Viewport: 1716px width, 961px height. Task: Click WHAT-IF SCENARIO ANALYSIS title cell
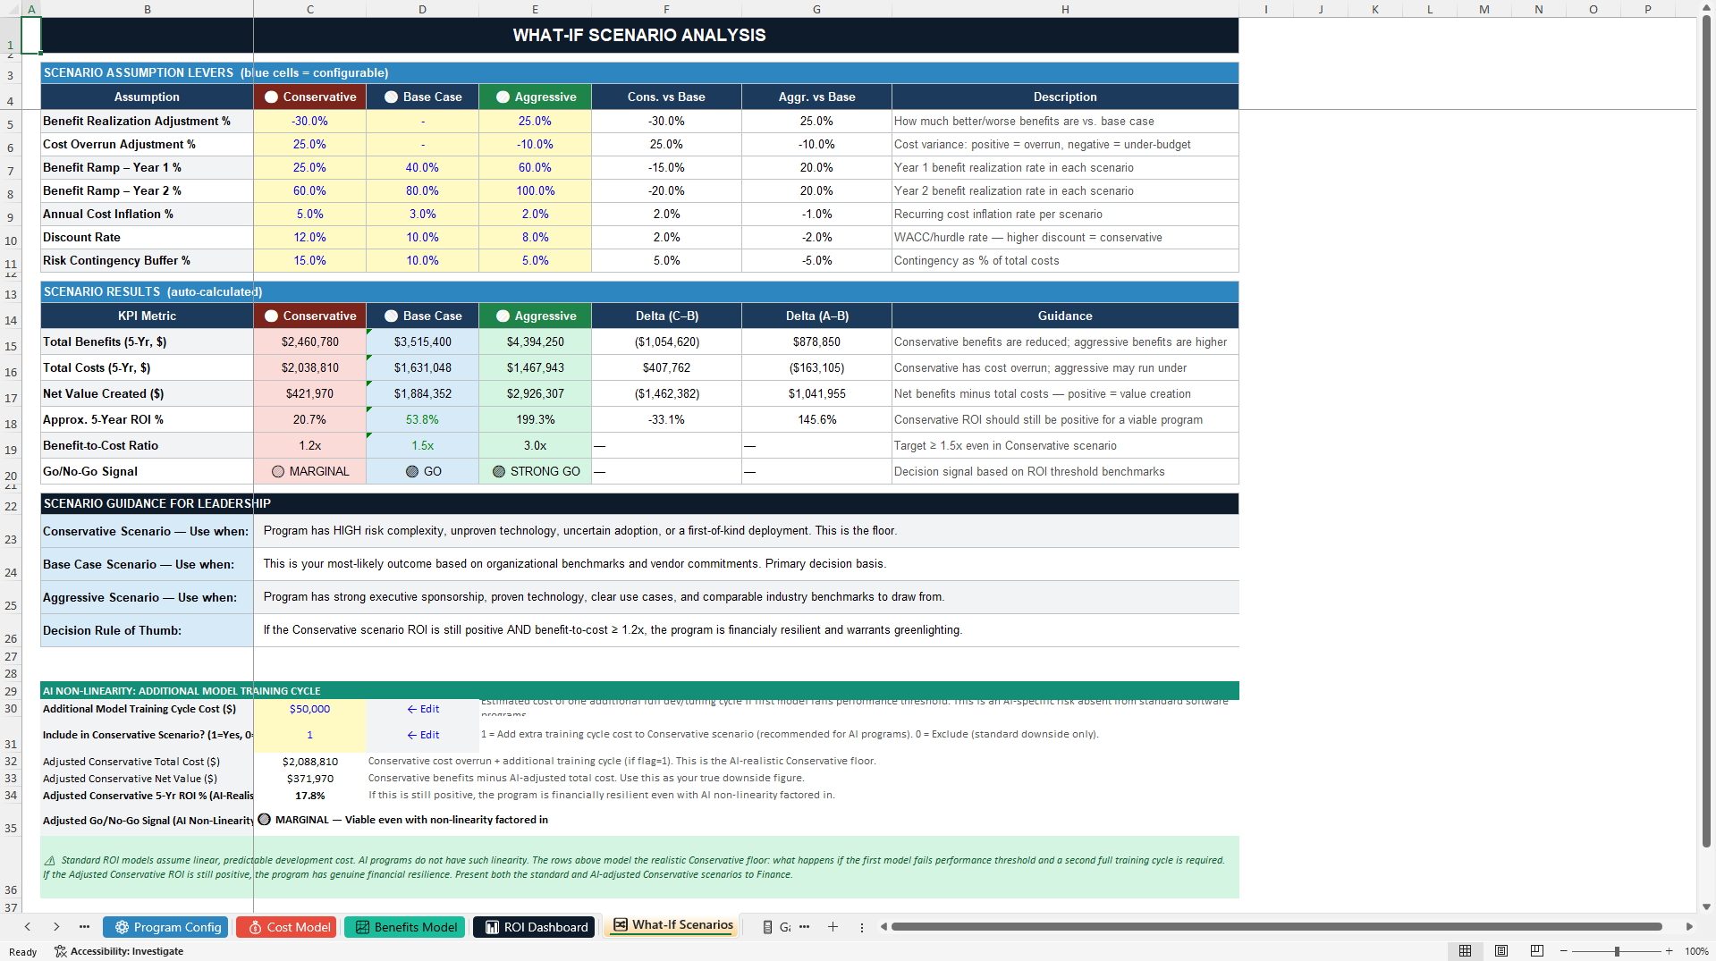[x=639, y=36]
